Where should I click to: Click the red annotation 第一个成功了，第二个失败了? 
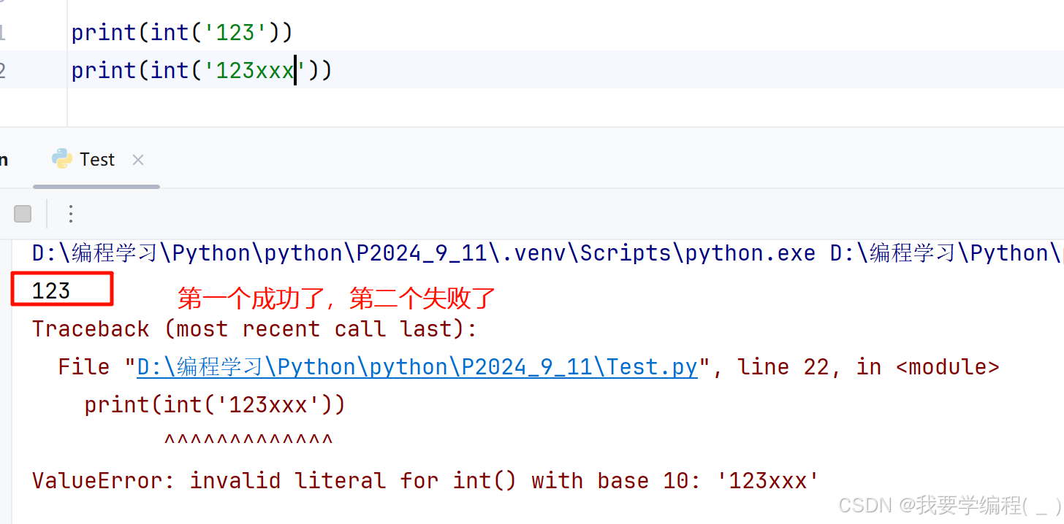(x=337, y=298)
